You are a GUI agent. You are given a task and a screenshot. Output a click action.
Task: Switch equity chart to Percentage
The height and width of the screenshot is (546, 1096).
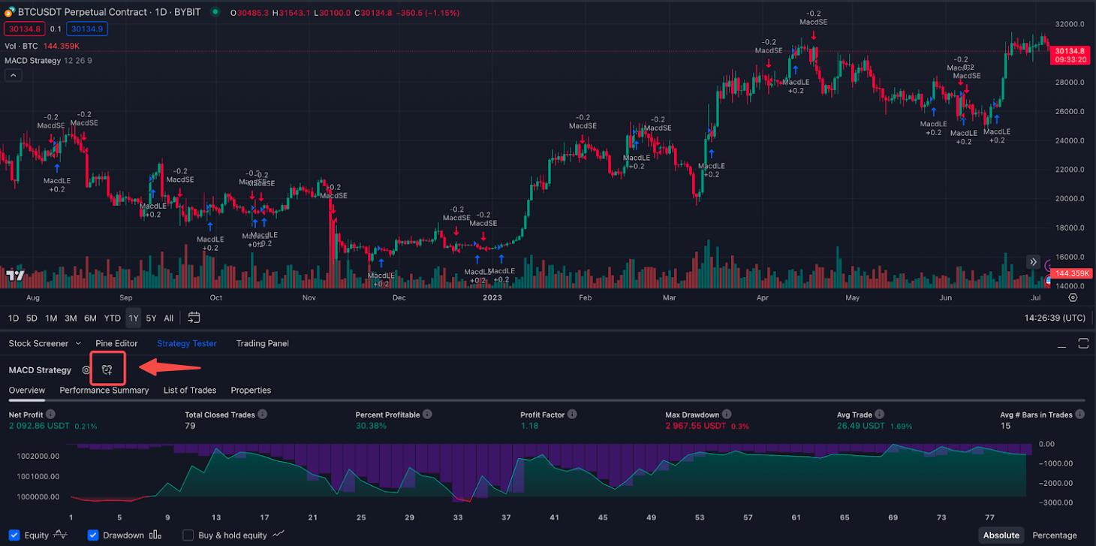(1054, 535)
